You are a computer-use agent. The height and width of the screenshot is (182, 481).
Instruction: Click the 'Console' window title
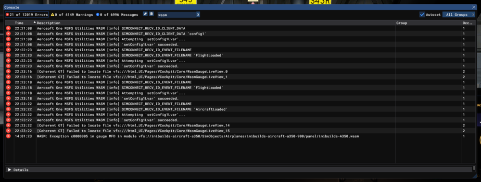pyautogui.click(x=12, y=7)
